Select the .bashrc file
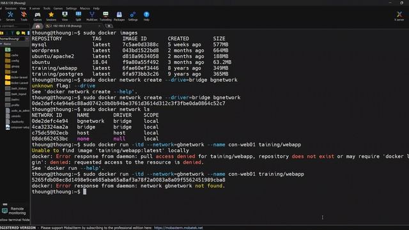Screen dimensions: 409x230 13,100
